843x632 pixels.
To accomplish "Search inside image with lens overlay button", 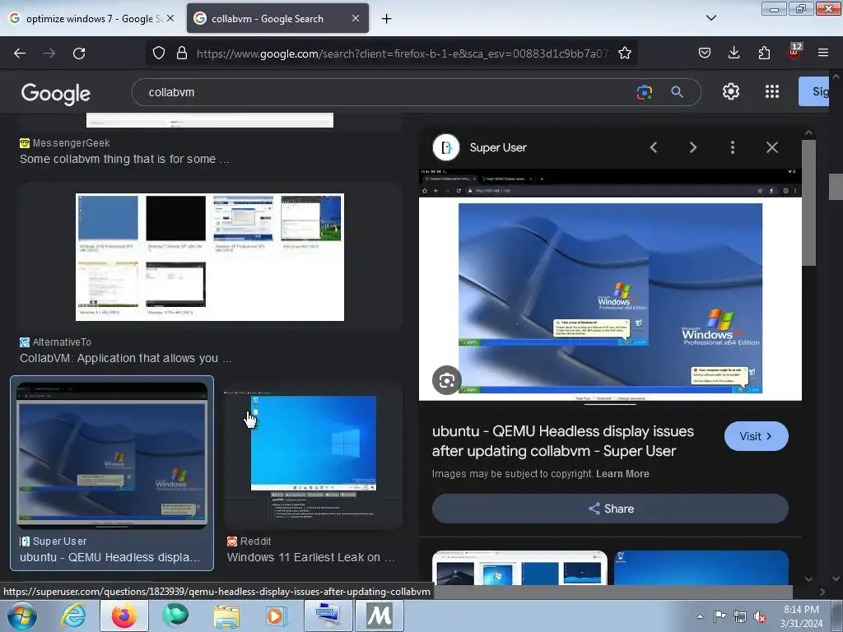I will (x=447, y=380).
